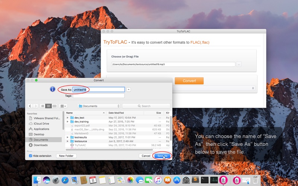Go back with the left chevron button
The height and width of the screenshot is (186, 298).
click(30, 106)
